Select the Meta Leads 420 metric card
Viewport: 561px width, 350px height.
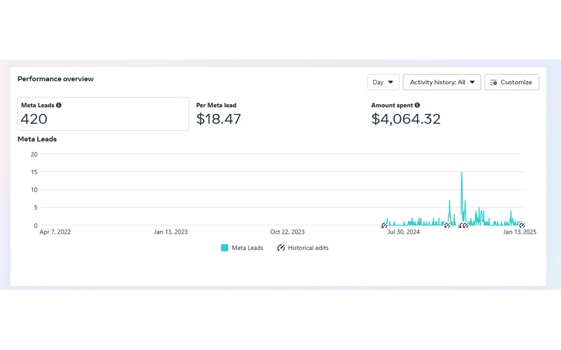pos(103,114)
